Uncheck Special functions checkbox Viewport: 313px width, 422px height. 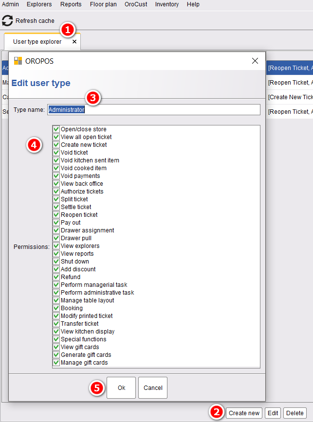[56, 339]
